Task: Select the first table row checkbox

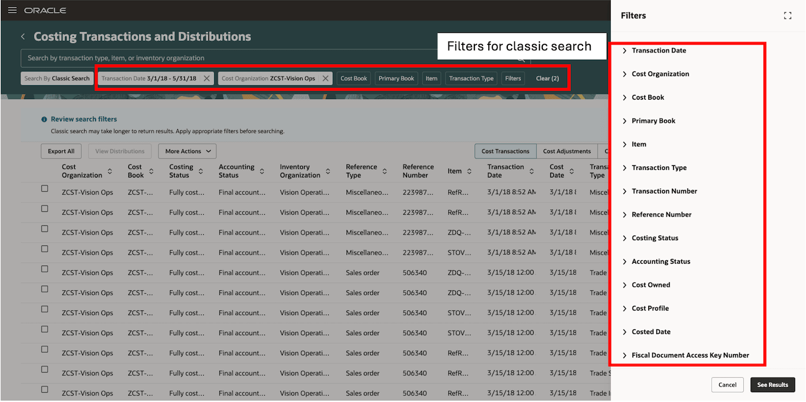Action: (45, 188)
